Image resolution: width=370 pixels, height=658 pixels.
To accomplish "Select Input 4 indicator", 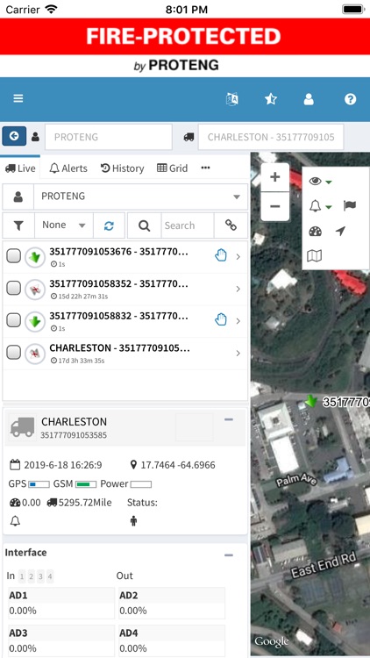I will coord(50,576).
